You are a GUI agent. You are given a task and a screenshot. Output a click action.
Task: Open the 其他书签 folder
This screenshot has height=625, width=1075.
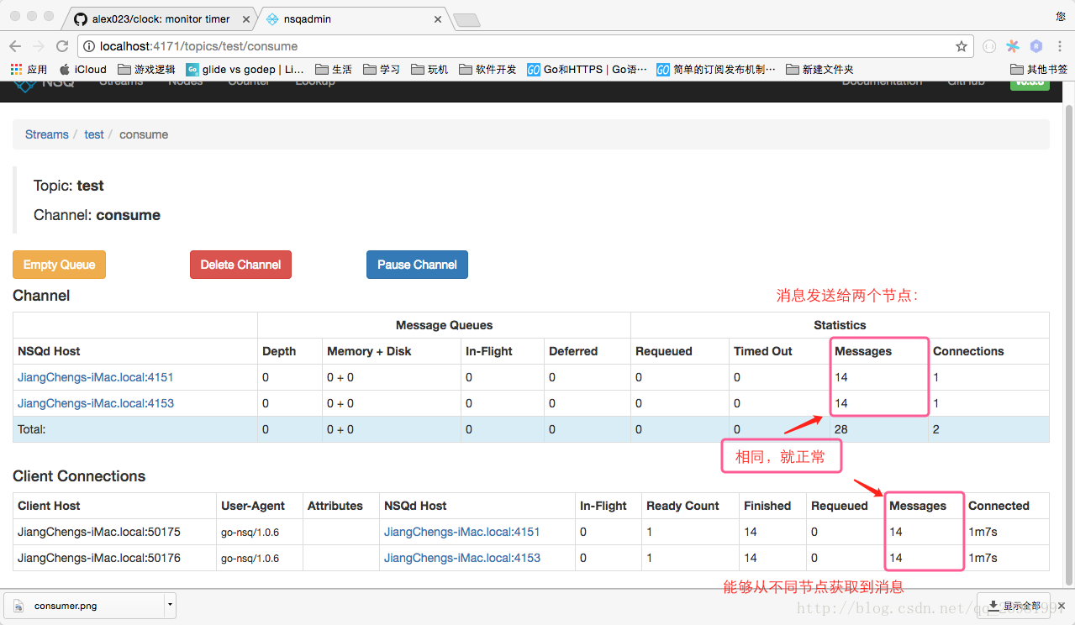(1039, 70)
